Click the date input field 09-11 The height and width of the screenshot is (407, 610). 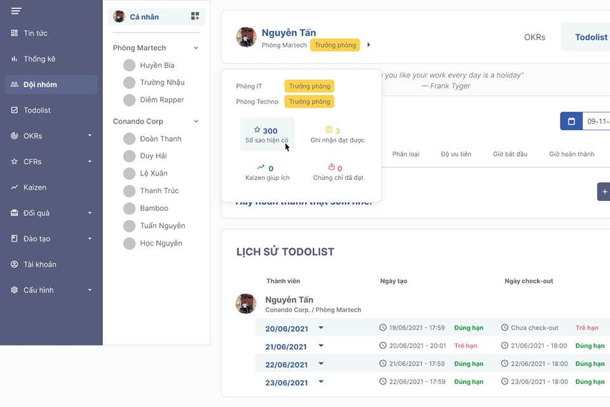(597, 121)
